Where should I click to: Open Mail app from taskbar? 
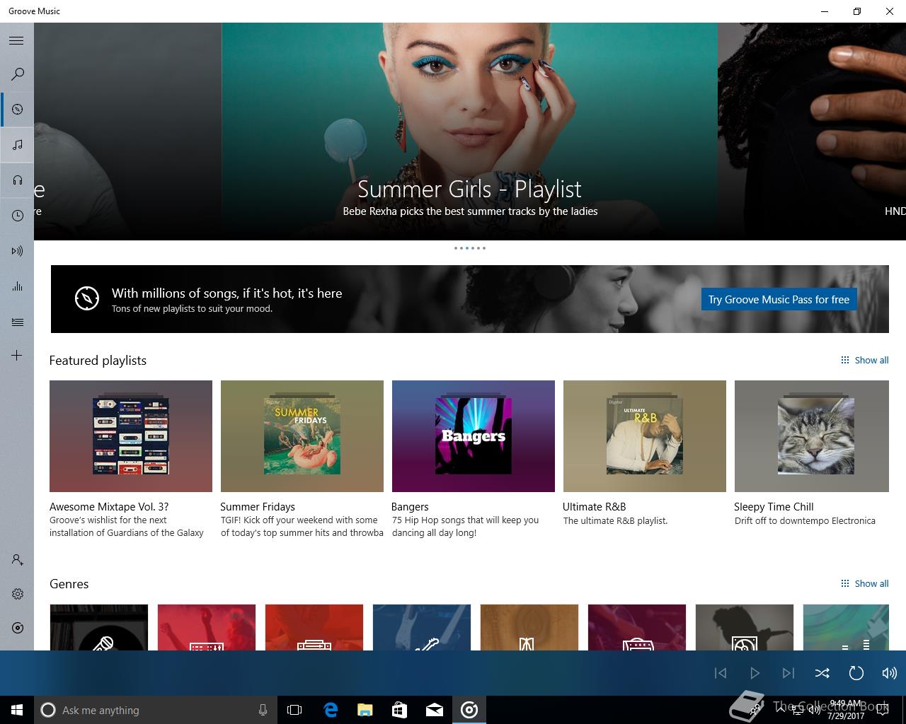point(435,710)
